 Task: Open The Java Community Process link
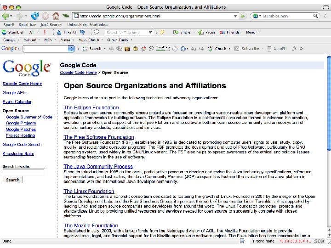(x=98, y=166)
